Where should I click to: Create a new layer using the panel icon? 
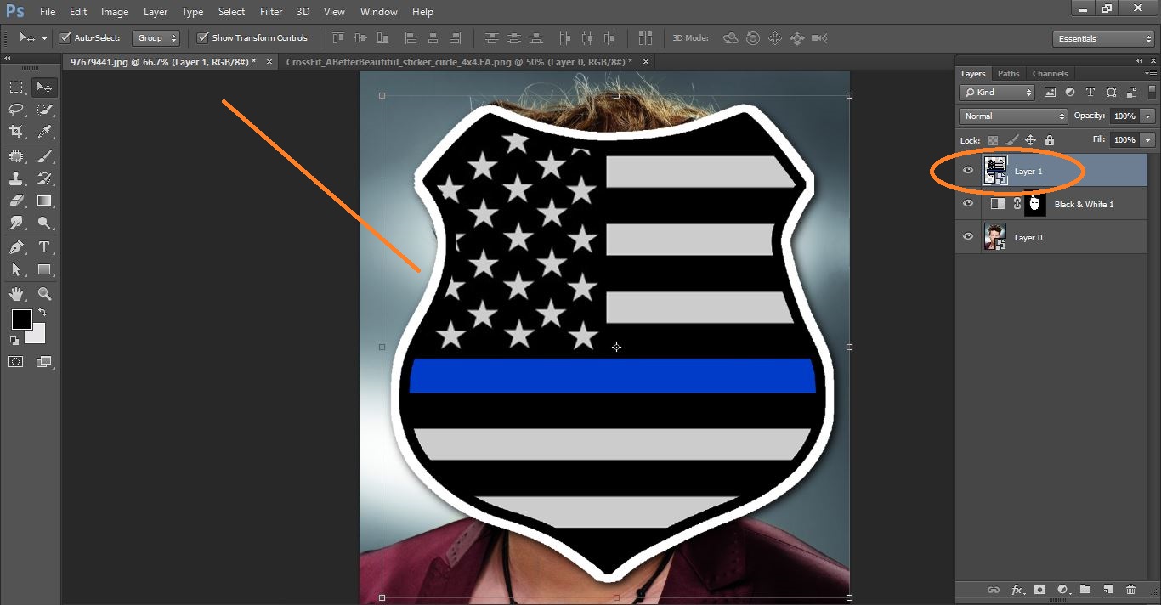point(1107,589)
